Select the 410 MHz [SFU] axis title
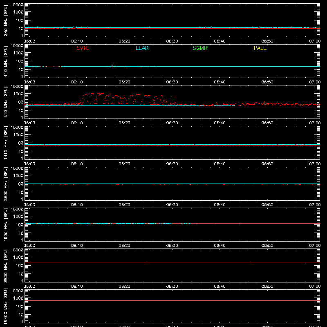 tap(5, 61)
